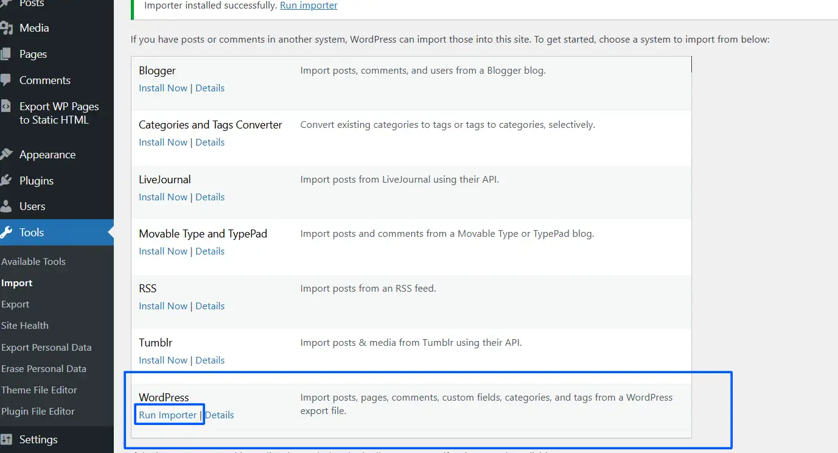Open the Plugin File Editor
The image size is (838, 453).
(x=38, y=412)
